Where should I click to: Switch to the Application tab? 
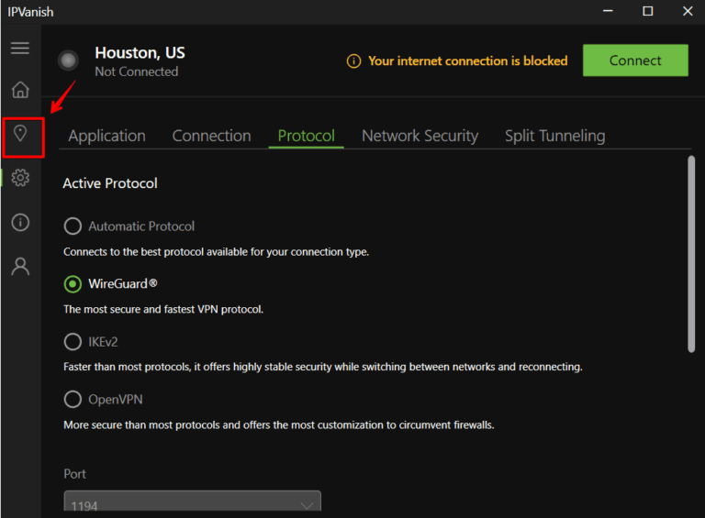pos(106,136)
